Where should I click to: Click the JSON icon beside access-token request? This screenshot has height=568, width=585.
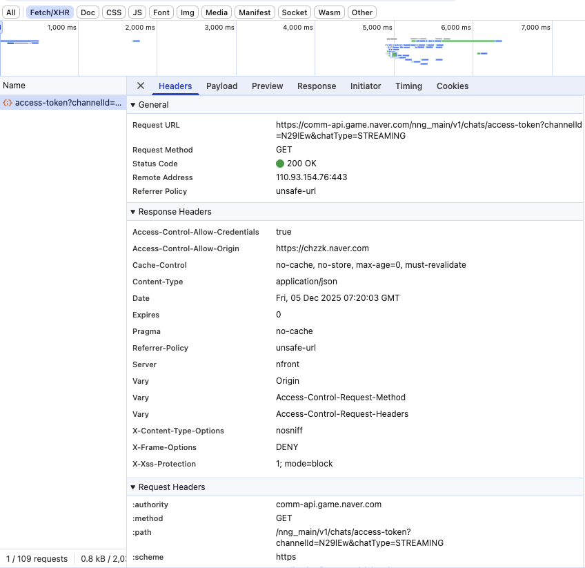(x=8, y=103)
